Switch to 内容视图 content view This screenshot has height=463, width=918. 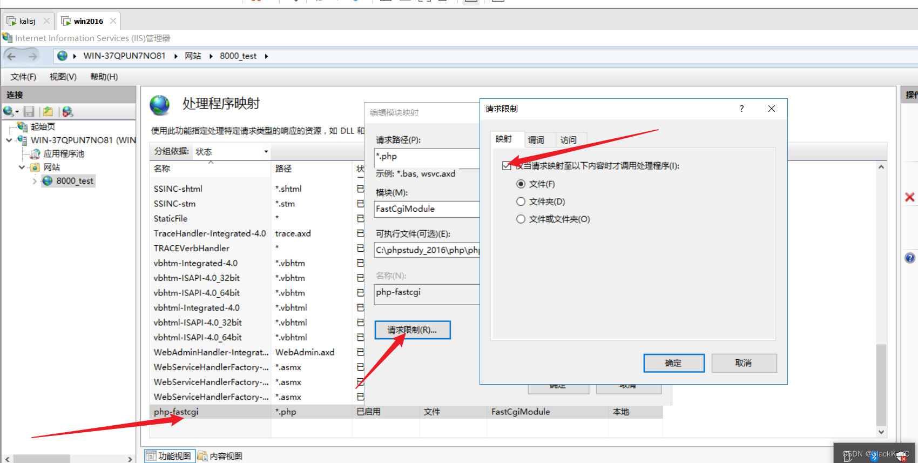(220, 456)
